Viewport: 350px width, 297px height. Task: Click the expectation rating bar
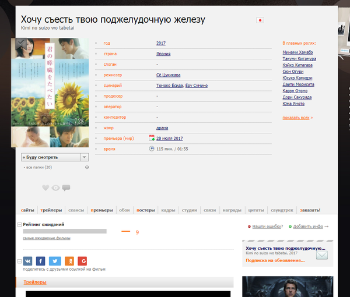click(64, 231)
